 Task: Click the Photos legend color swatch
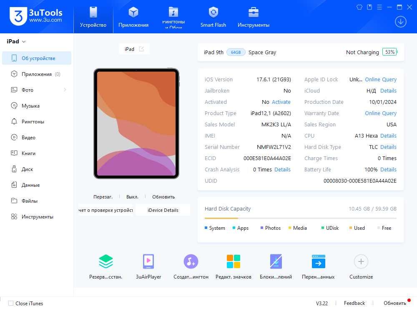262,228
